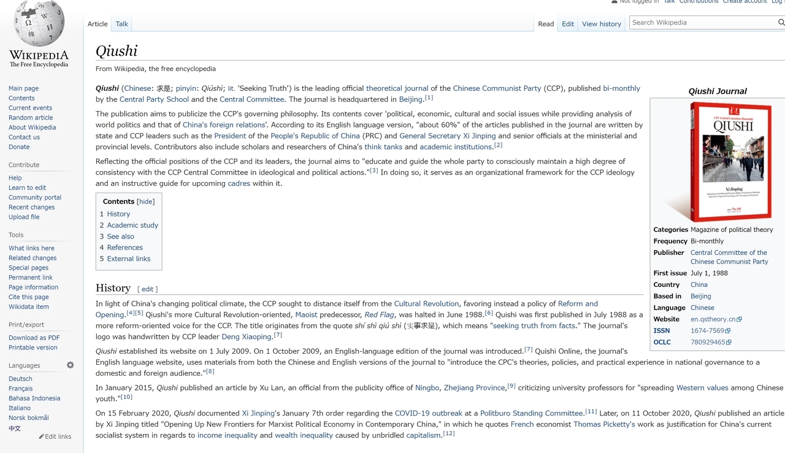Follow the Xi Jinping General Secretary link
The image size is (785, 453).
448,136
